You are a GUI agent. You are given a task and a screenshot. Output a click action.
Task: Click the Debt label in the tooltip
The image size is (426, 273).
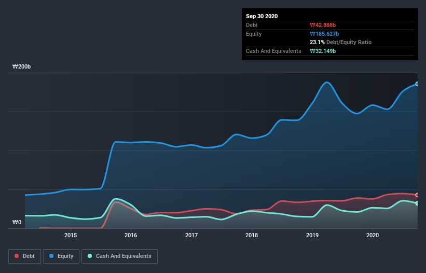tap(252, 25)
